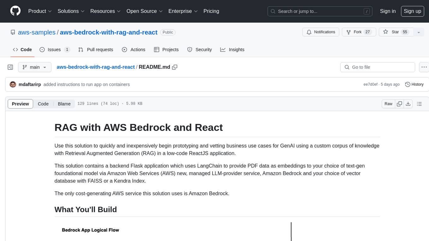Focus the Search or jump to field
Screen dimensions: 429x241
[320, 11]
